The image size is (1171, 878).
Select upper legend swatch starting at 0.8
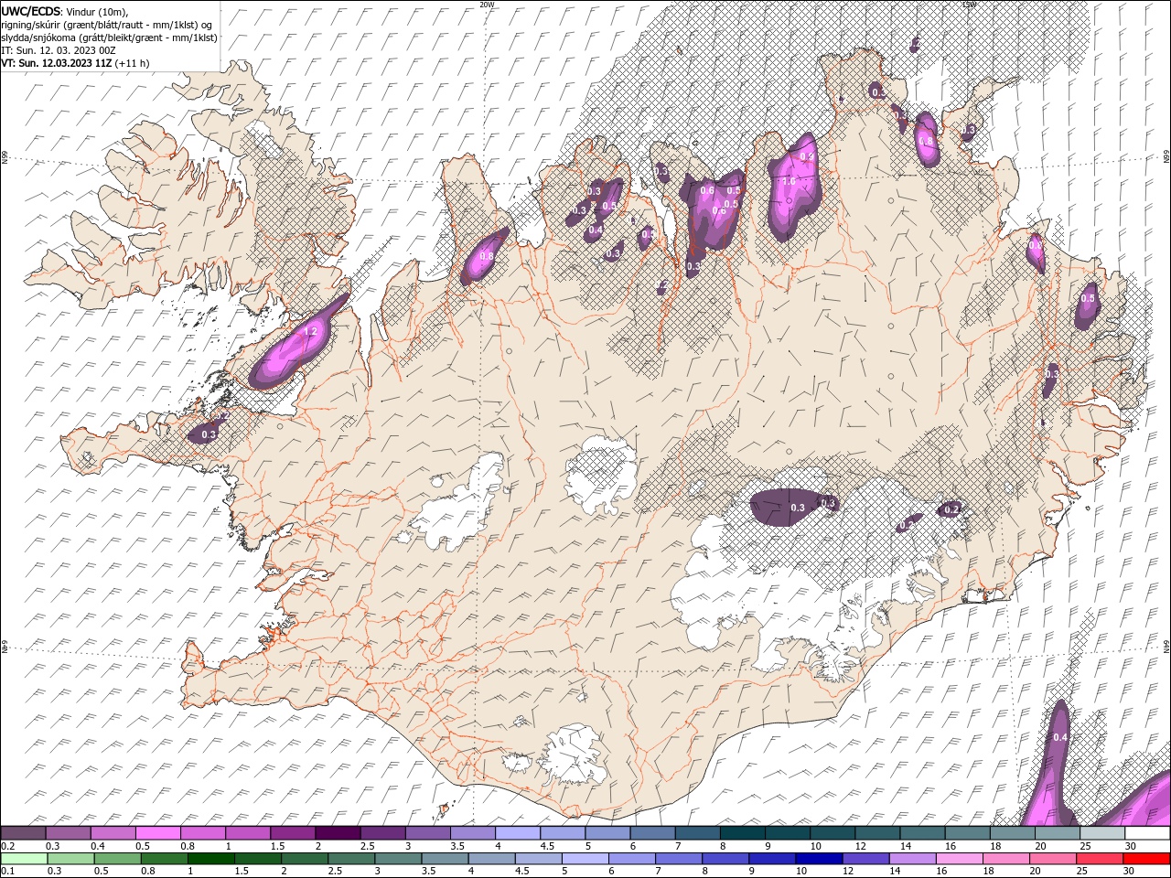203,833
